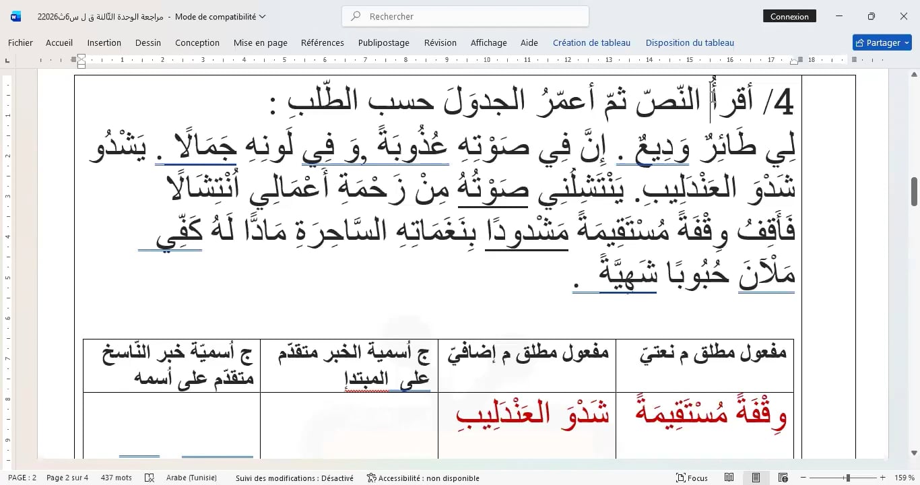Screen dimensions: 920x485
Task: Click the zoom slider handle
Action: 847,478
